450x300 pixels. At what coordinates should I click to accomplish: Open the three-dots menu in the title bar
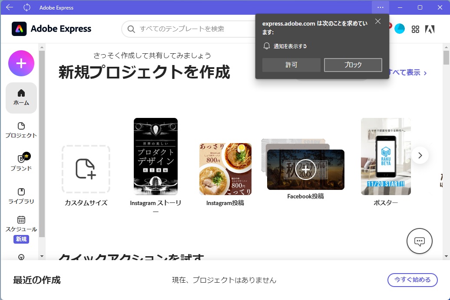[380, 7]
